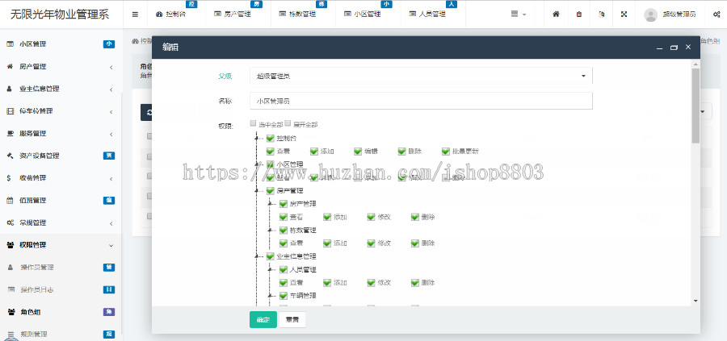
Task: Collapse 权限管理 in the sidebar
Action: coord(111,245)
